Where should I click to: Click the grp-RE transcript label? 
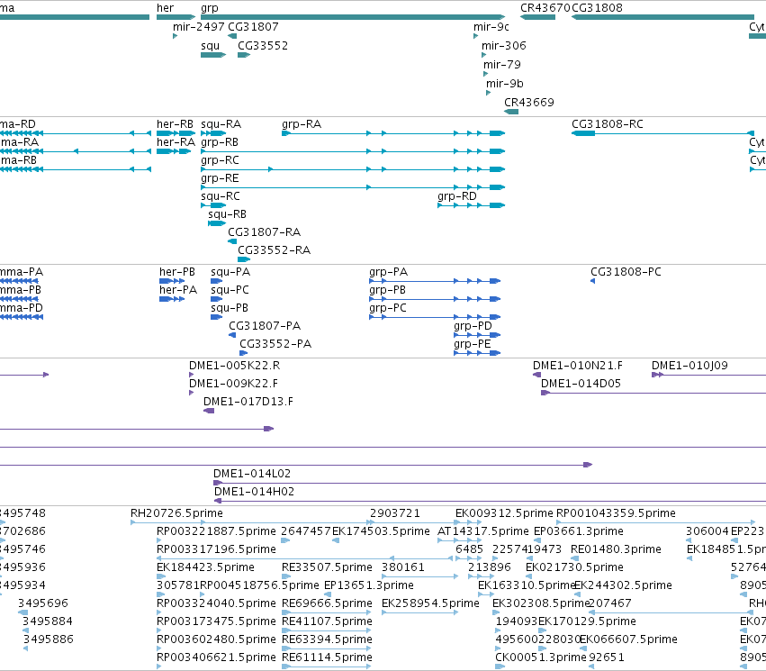pos(220,178)
